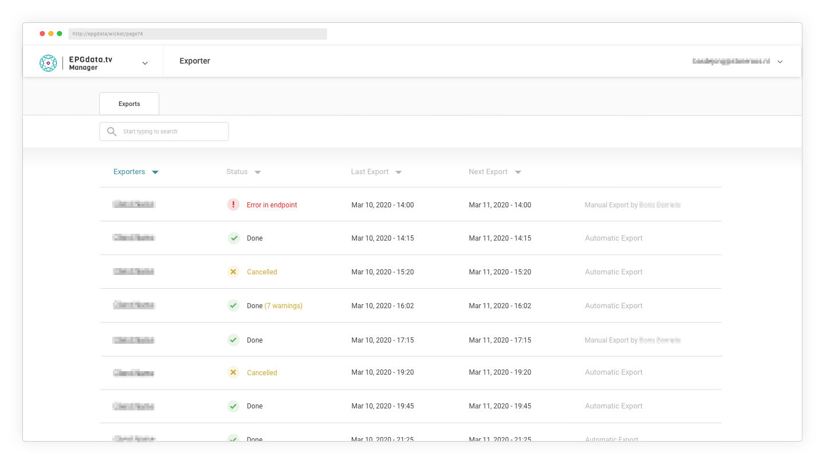Click the red error icon for 'Error in endpoint'

click(233, 205)
